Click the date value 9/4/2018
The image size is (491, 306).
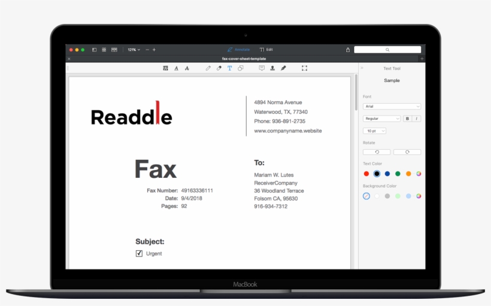coord(192,198)
